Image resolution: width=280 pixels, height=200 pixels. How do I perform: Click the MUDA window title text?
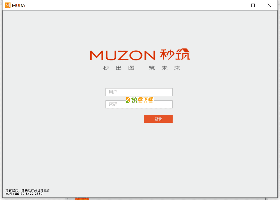tap(19, 6)
